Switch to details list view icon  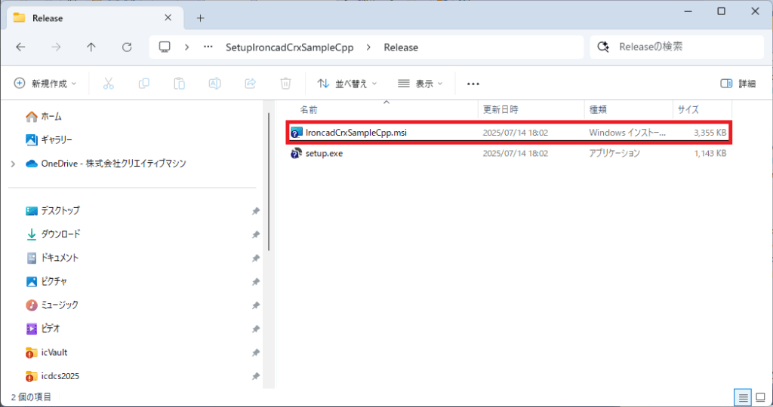point(743,396)
